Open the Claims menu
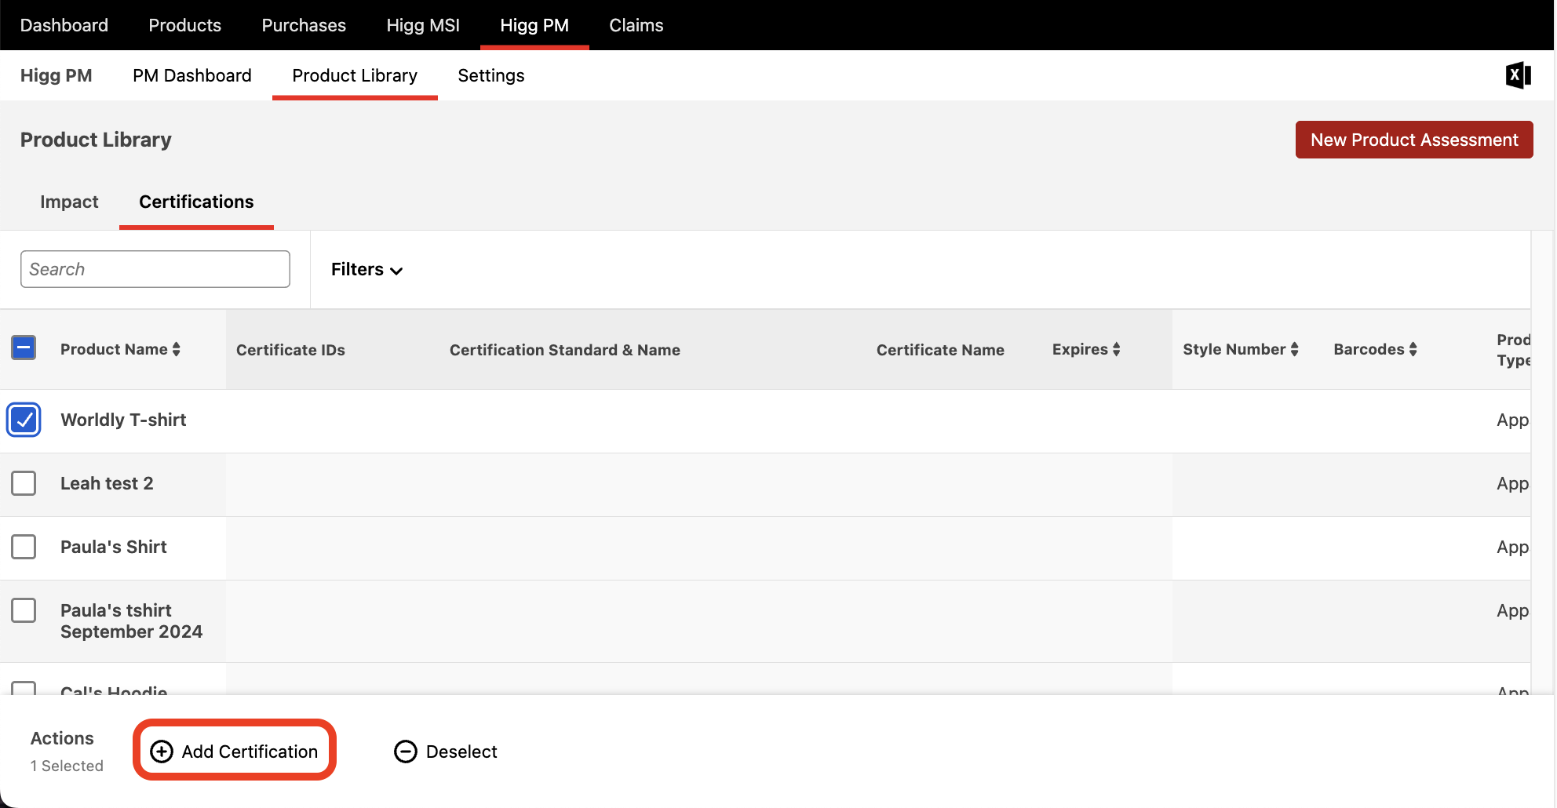 click(636, 25)
